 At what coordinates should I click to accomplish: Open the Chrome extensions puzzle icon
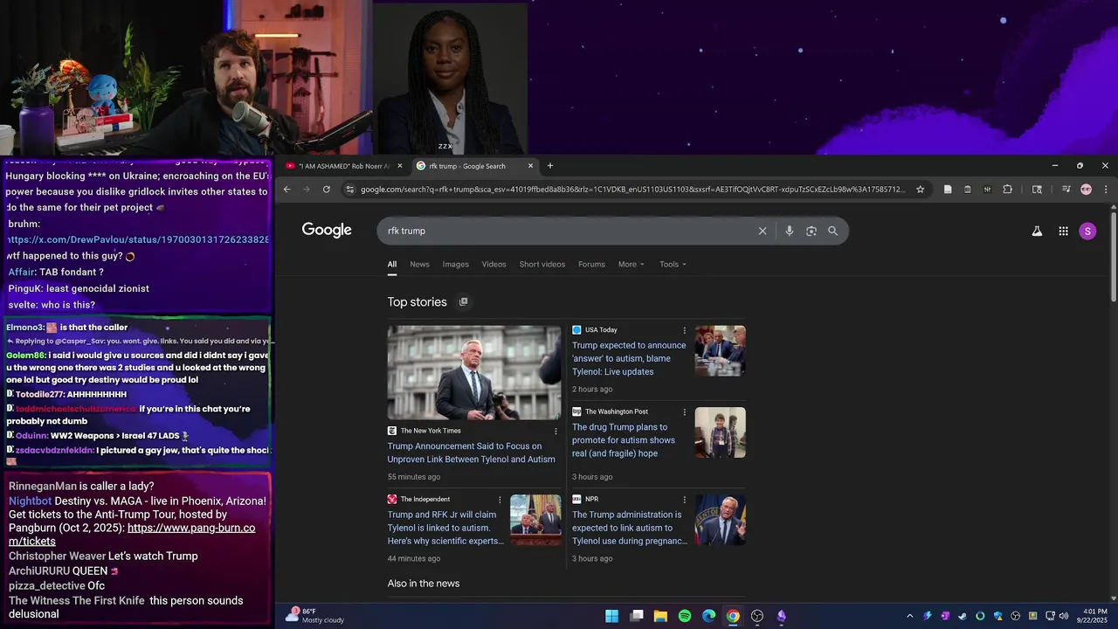[1007, 190]
